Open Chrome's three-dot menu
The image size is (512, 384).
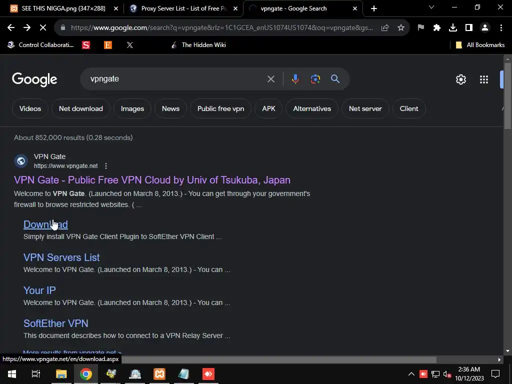tap(501, 28)
